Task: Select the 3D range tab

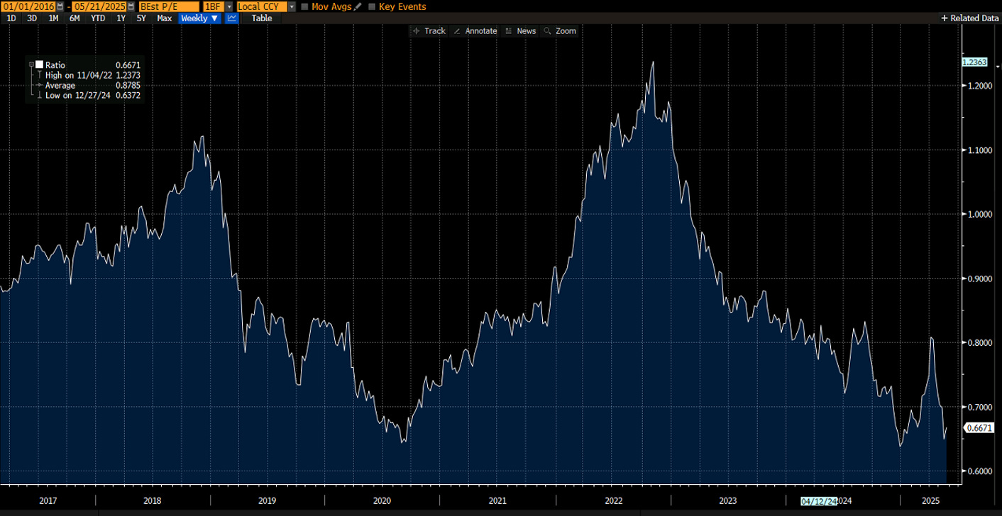Action: pos(32,18)
